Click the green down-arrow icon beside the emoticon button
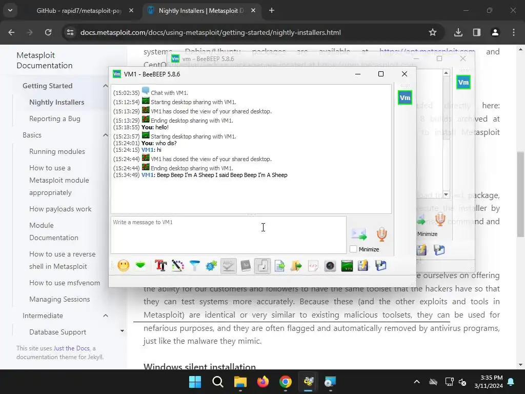The width and height of the screenshot is (525, 394). coord(140,266)
